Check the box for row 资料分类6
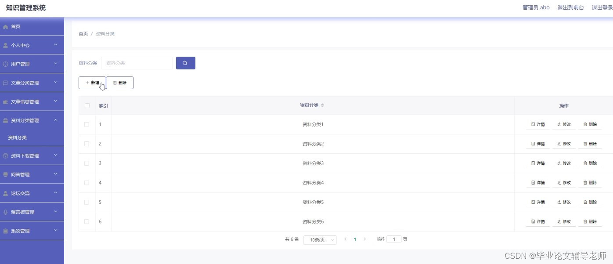Viewport: 613px width, 264px height. tap(87, 221)
